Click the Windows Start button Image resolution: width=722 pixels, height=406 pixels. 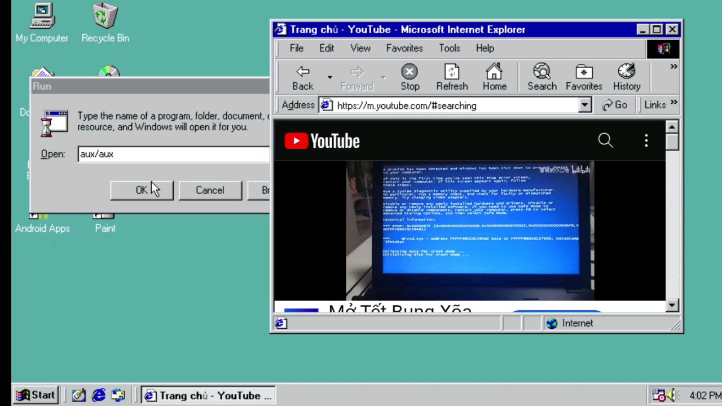pyautogui.click(x=36, y=395)
